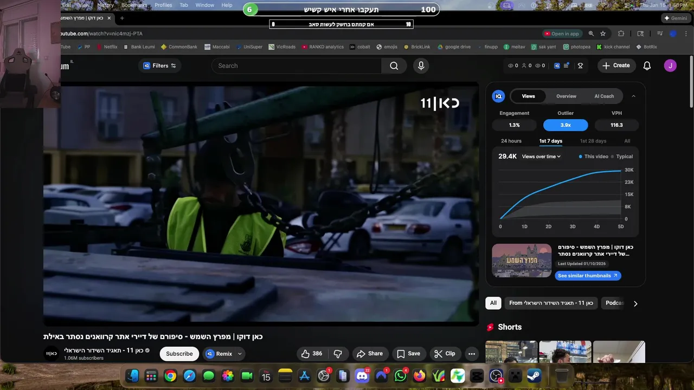Click the vidIQ panel logo icon
Viewport: 694px width, 390px height.
point(498,96)
